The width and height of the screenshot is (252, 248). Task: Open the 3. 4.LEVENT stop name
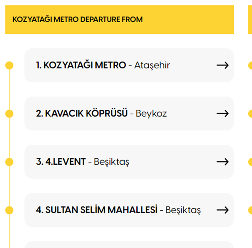[x=61, y=162]
